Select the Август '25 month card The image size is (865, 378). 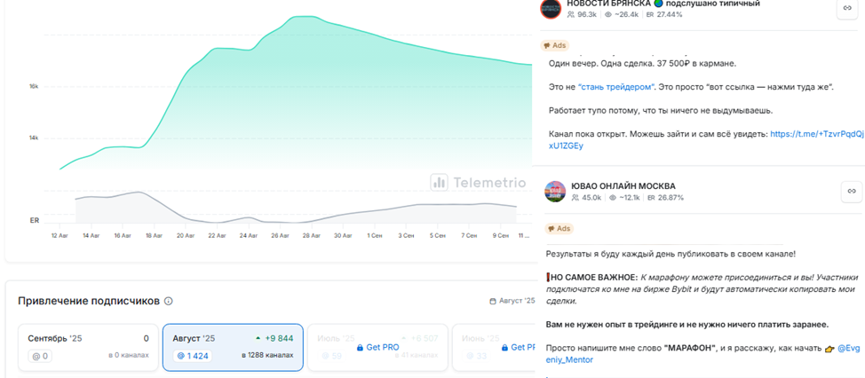pos(233,347)
